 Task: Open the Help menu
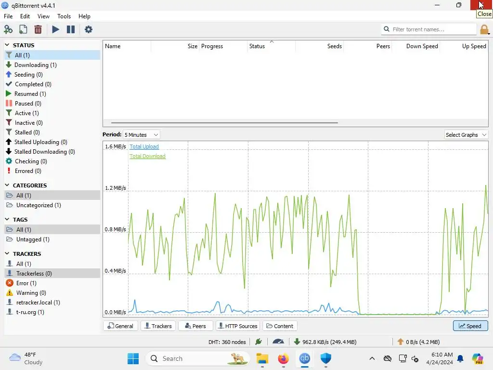84,16
